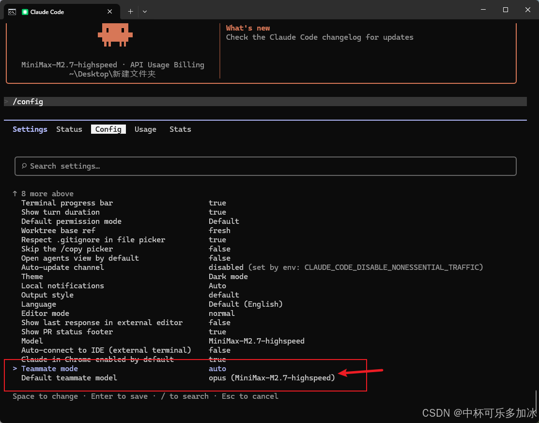Screen dimensions: 539x423
Task: Click the 'What's new' heading
Action: [x=248, y=28]
